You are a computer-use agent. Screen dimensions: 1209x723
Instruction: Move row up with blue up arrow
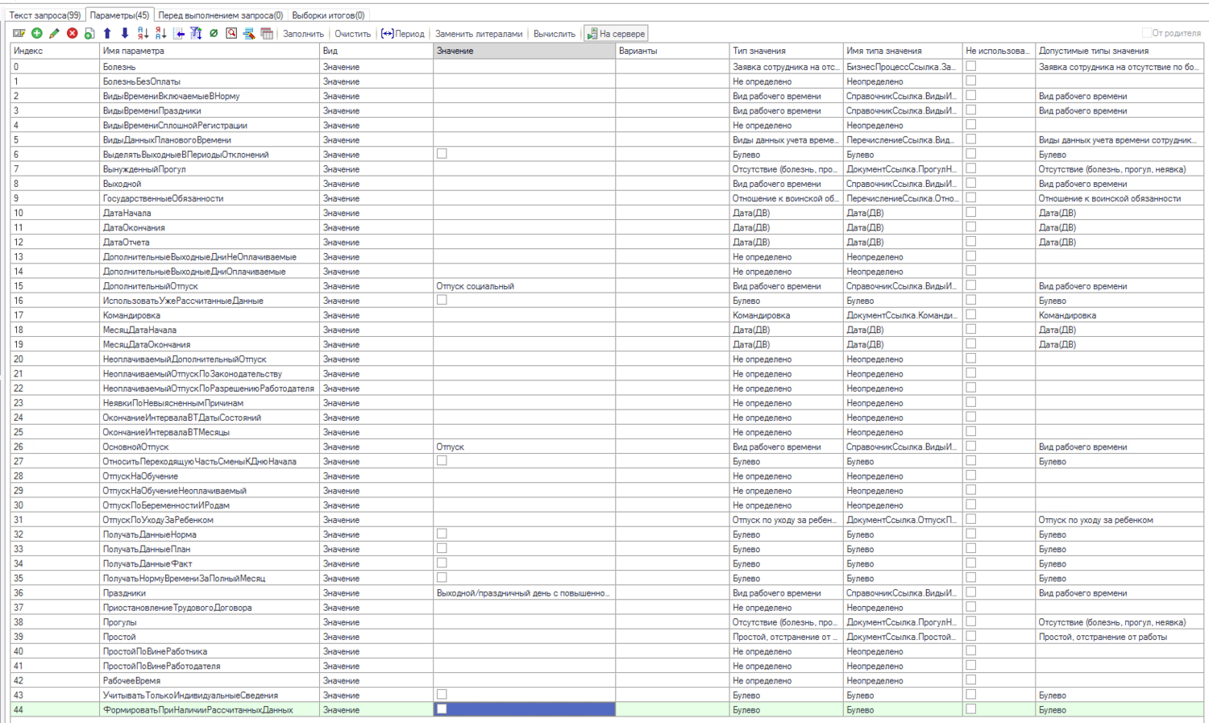point(107,33)
